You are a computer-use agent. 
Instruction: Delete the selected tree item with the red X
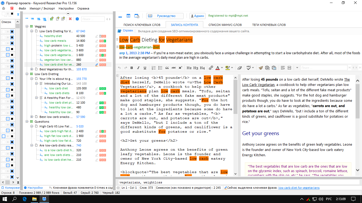[x=70, y=19]
